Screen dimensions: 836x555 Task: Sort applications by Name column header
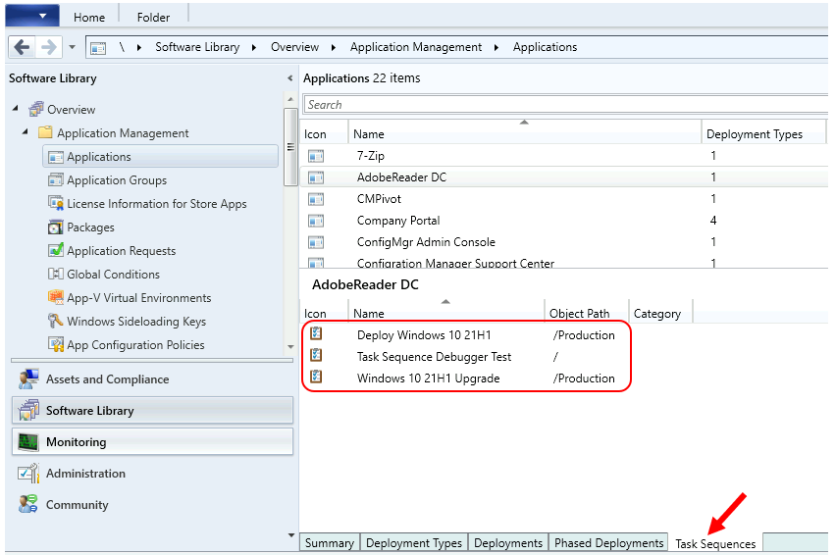coord(524,134)
